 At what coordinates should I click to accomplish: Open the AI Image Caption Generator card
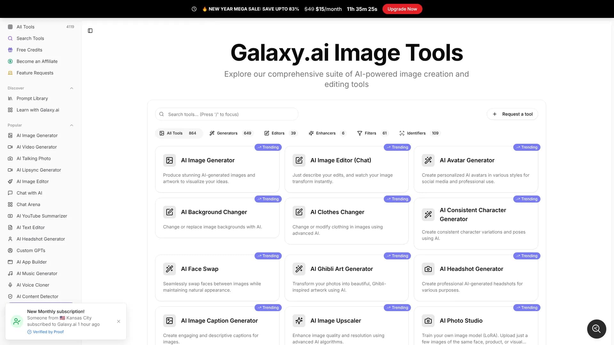point(217,326)
